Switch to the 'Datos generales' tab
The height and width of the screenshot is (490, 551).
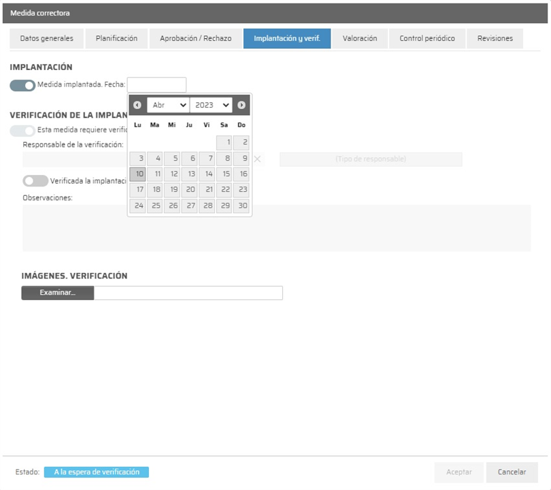(x=46, y=39)
